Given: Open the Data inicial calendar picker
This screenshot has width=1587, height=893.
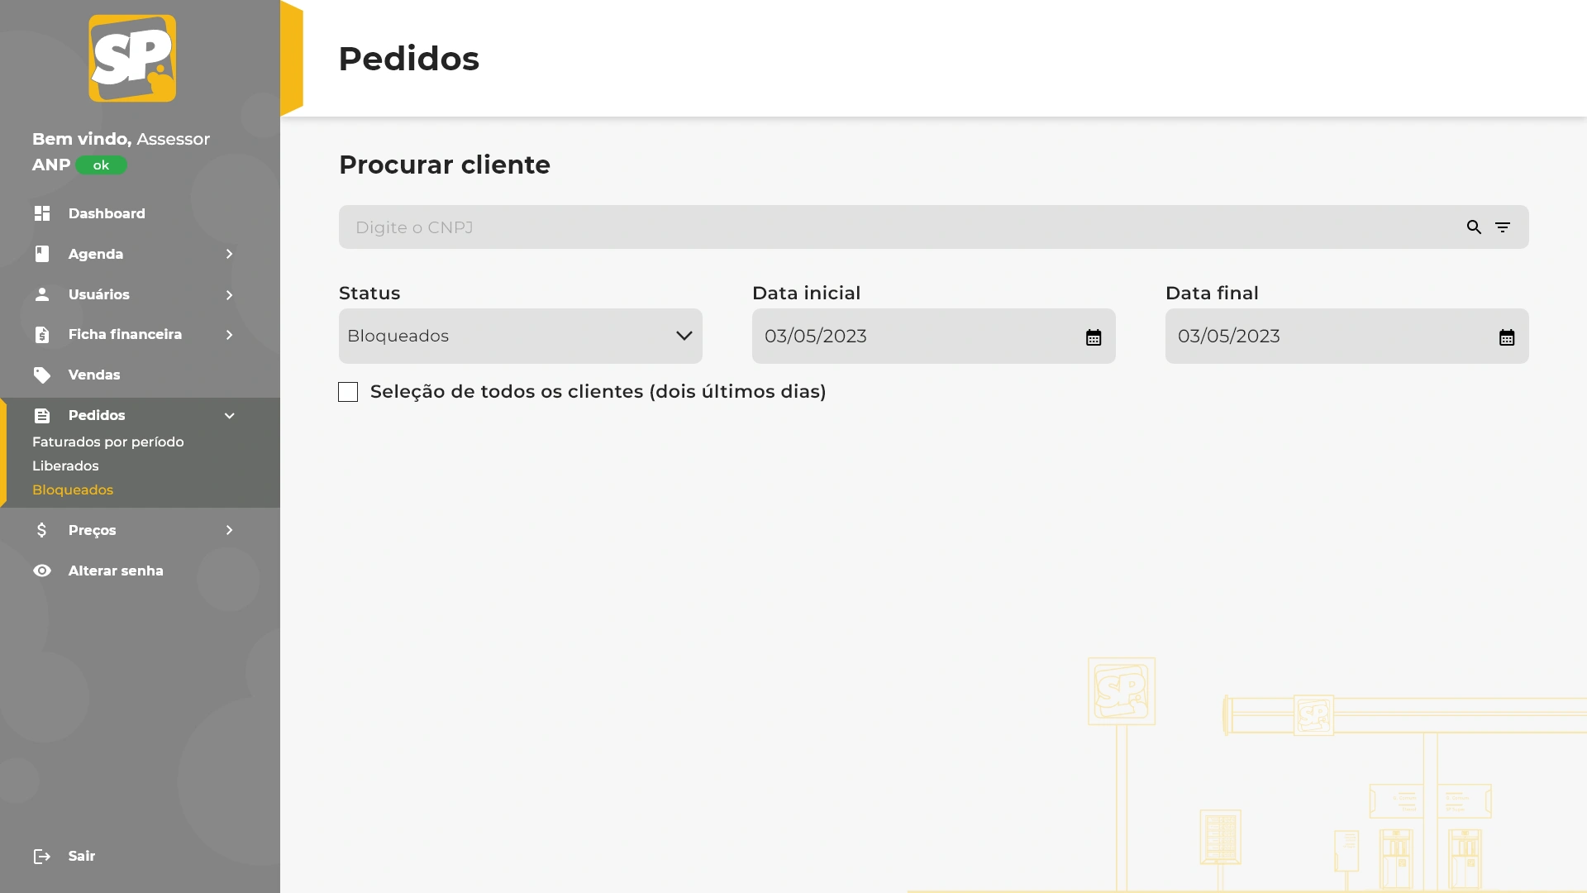Looking at the screenshot, I should coord(1094,337).
